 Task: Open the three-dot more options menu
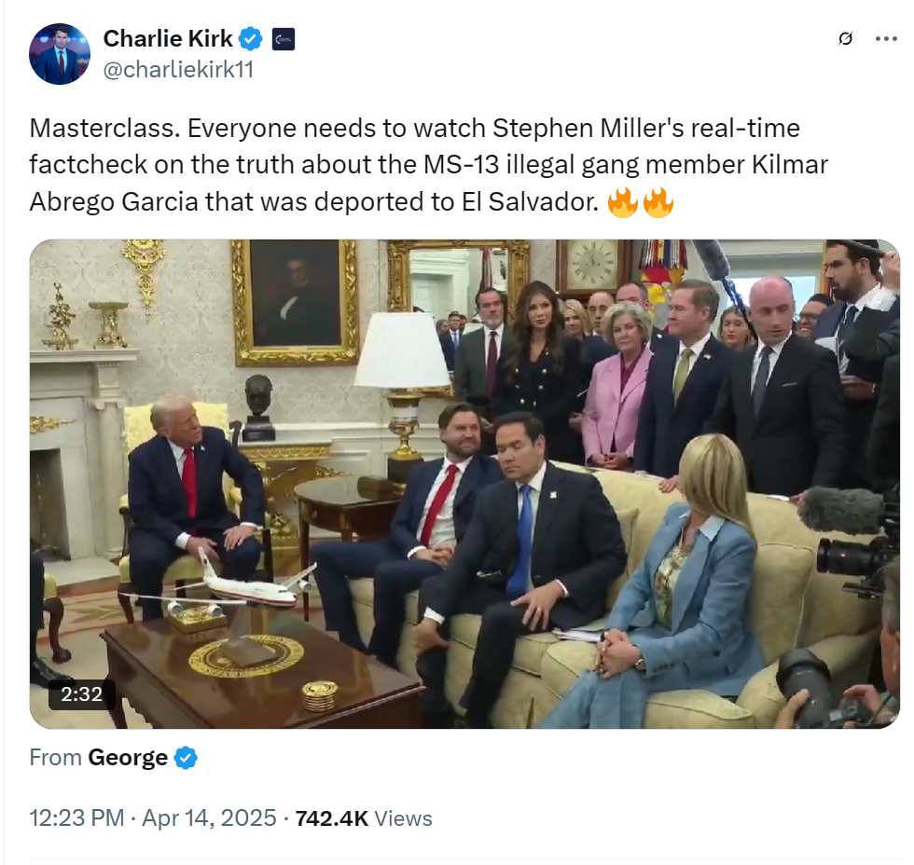[x=886, y=39]
